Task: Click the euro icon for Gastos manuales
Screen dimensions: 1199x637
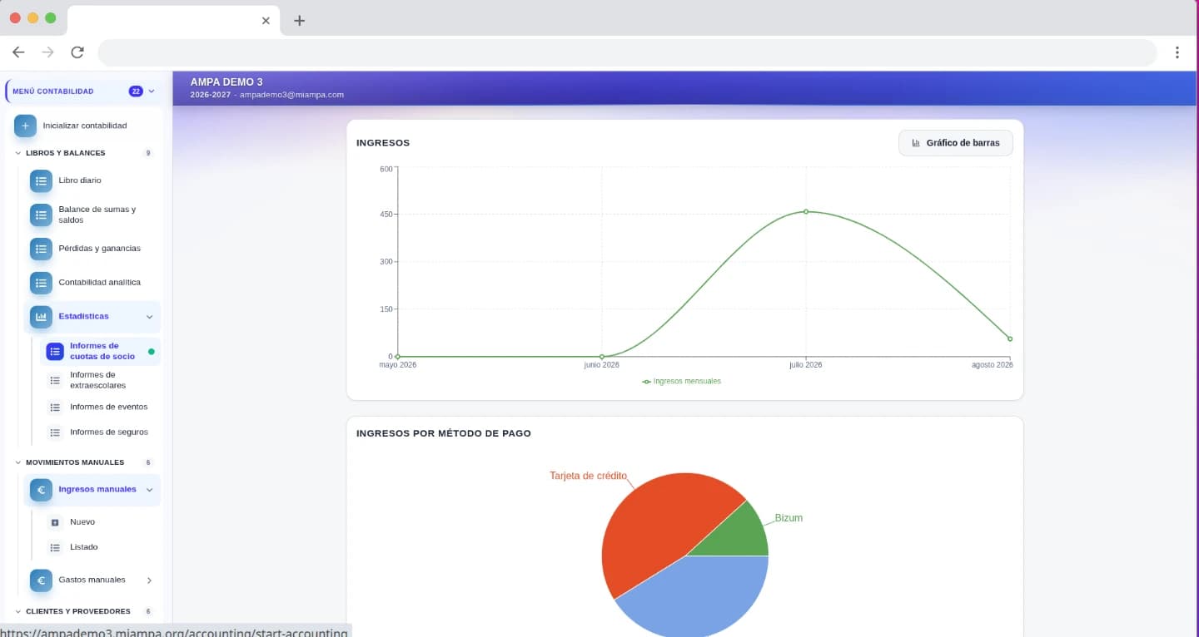Action: (x=41, y=580)
